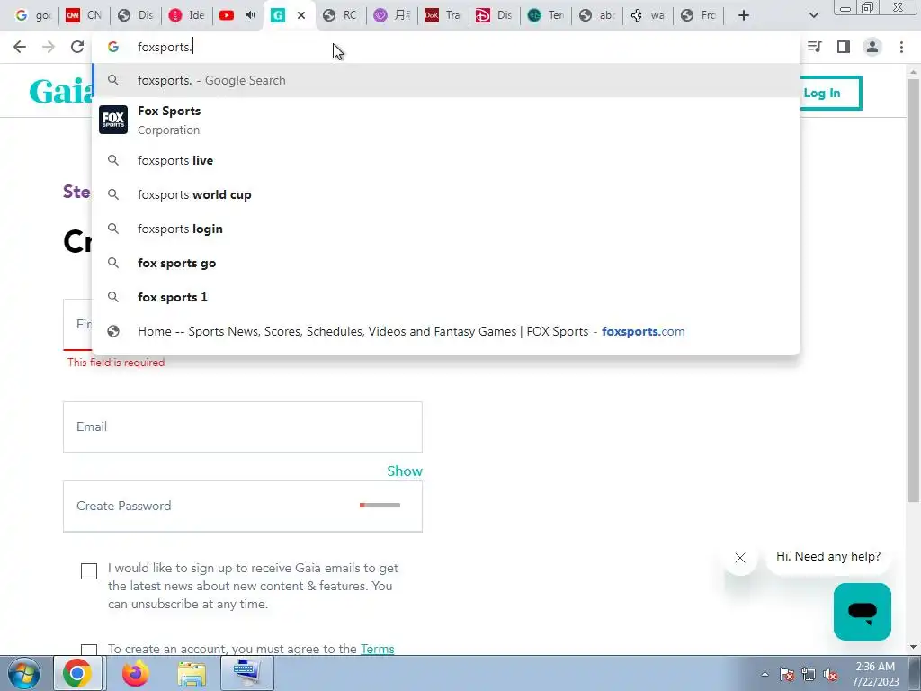The width and height of the screenshot is (921, 691).
Task: Switch to the CNN tab
Action: click(x=84, y=15)
